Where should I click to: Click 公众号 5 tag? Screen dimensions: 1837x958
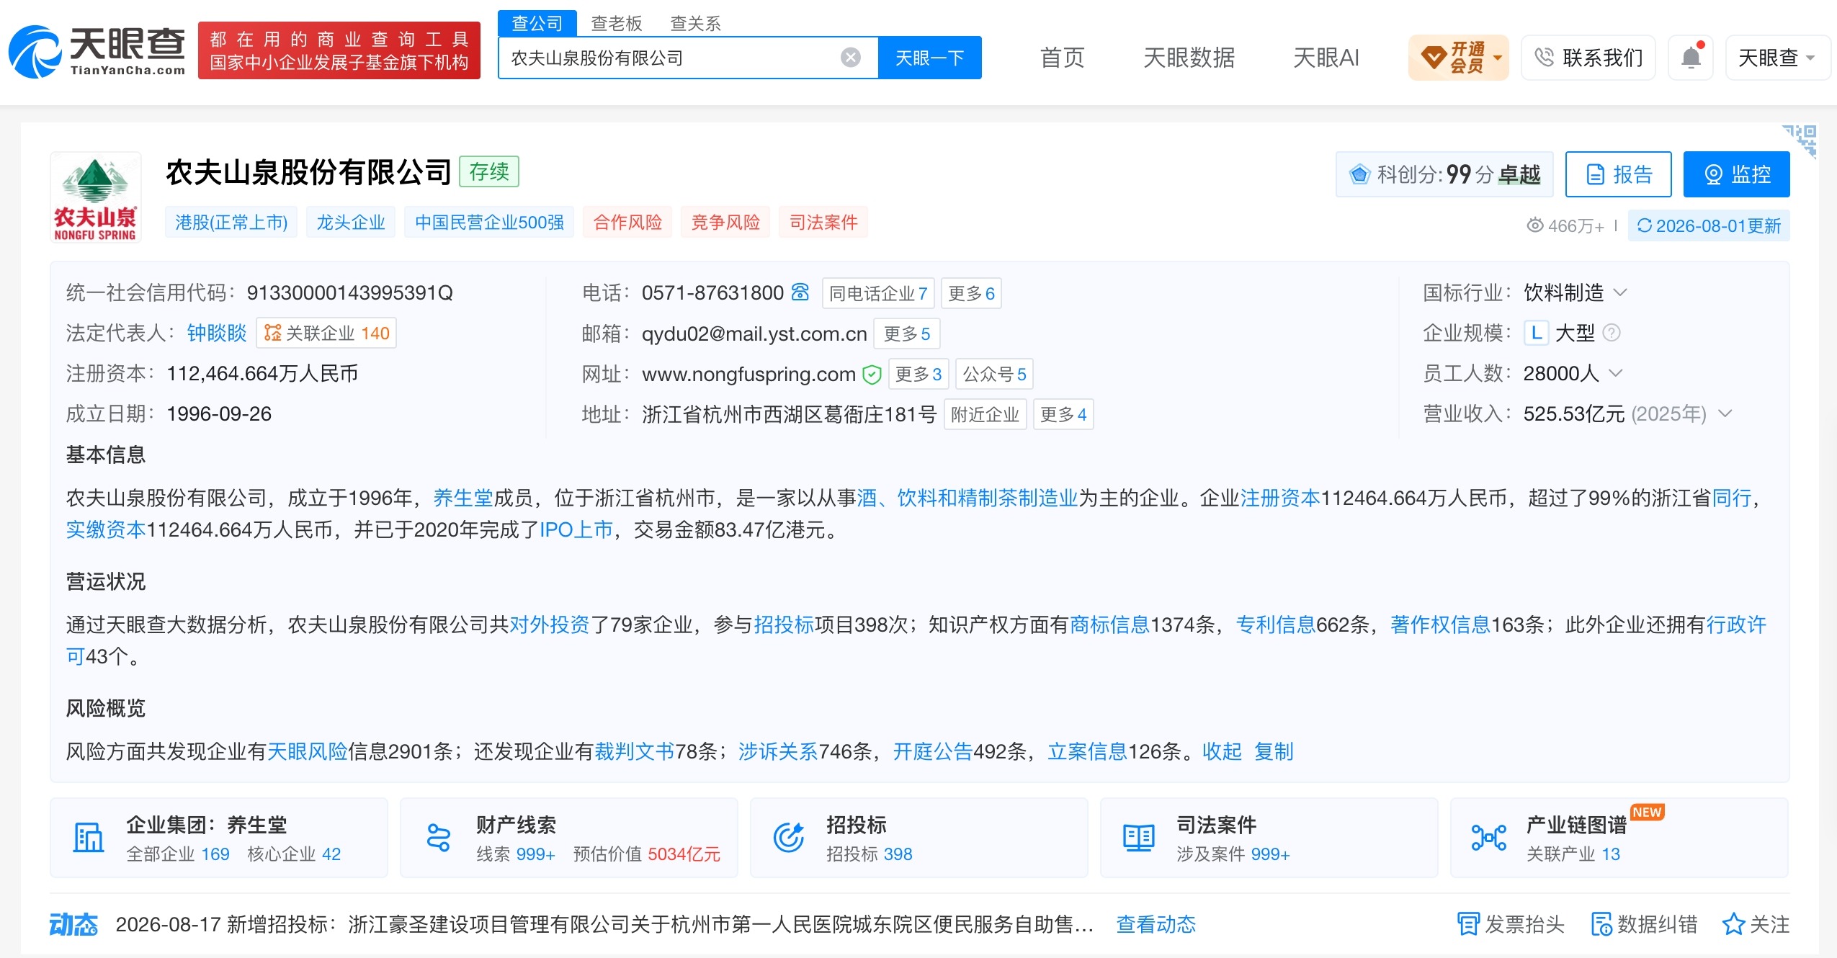[x=994, y=374]
